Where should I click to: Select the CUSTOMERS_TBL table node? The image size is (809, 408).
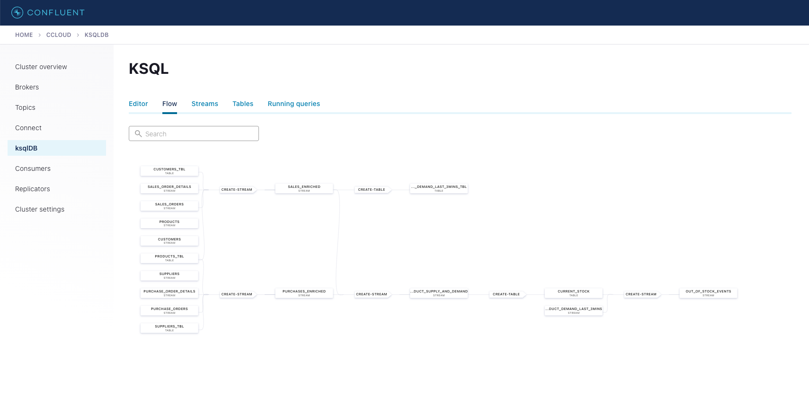[x=169, y=171]
